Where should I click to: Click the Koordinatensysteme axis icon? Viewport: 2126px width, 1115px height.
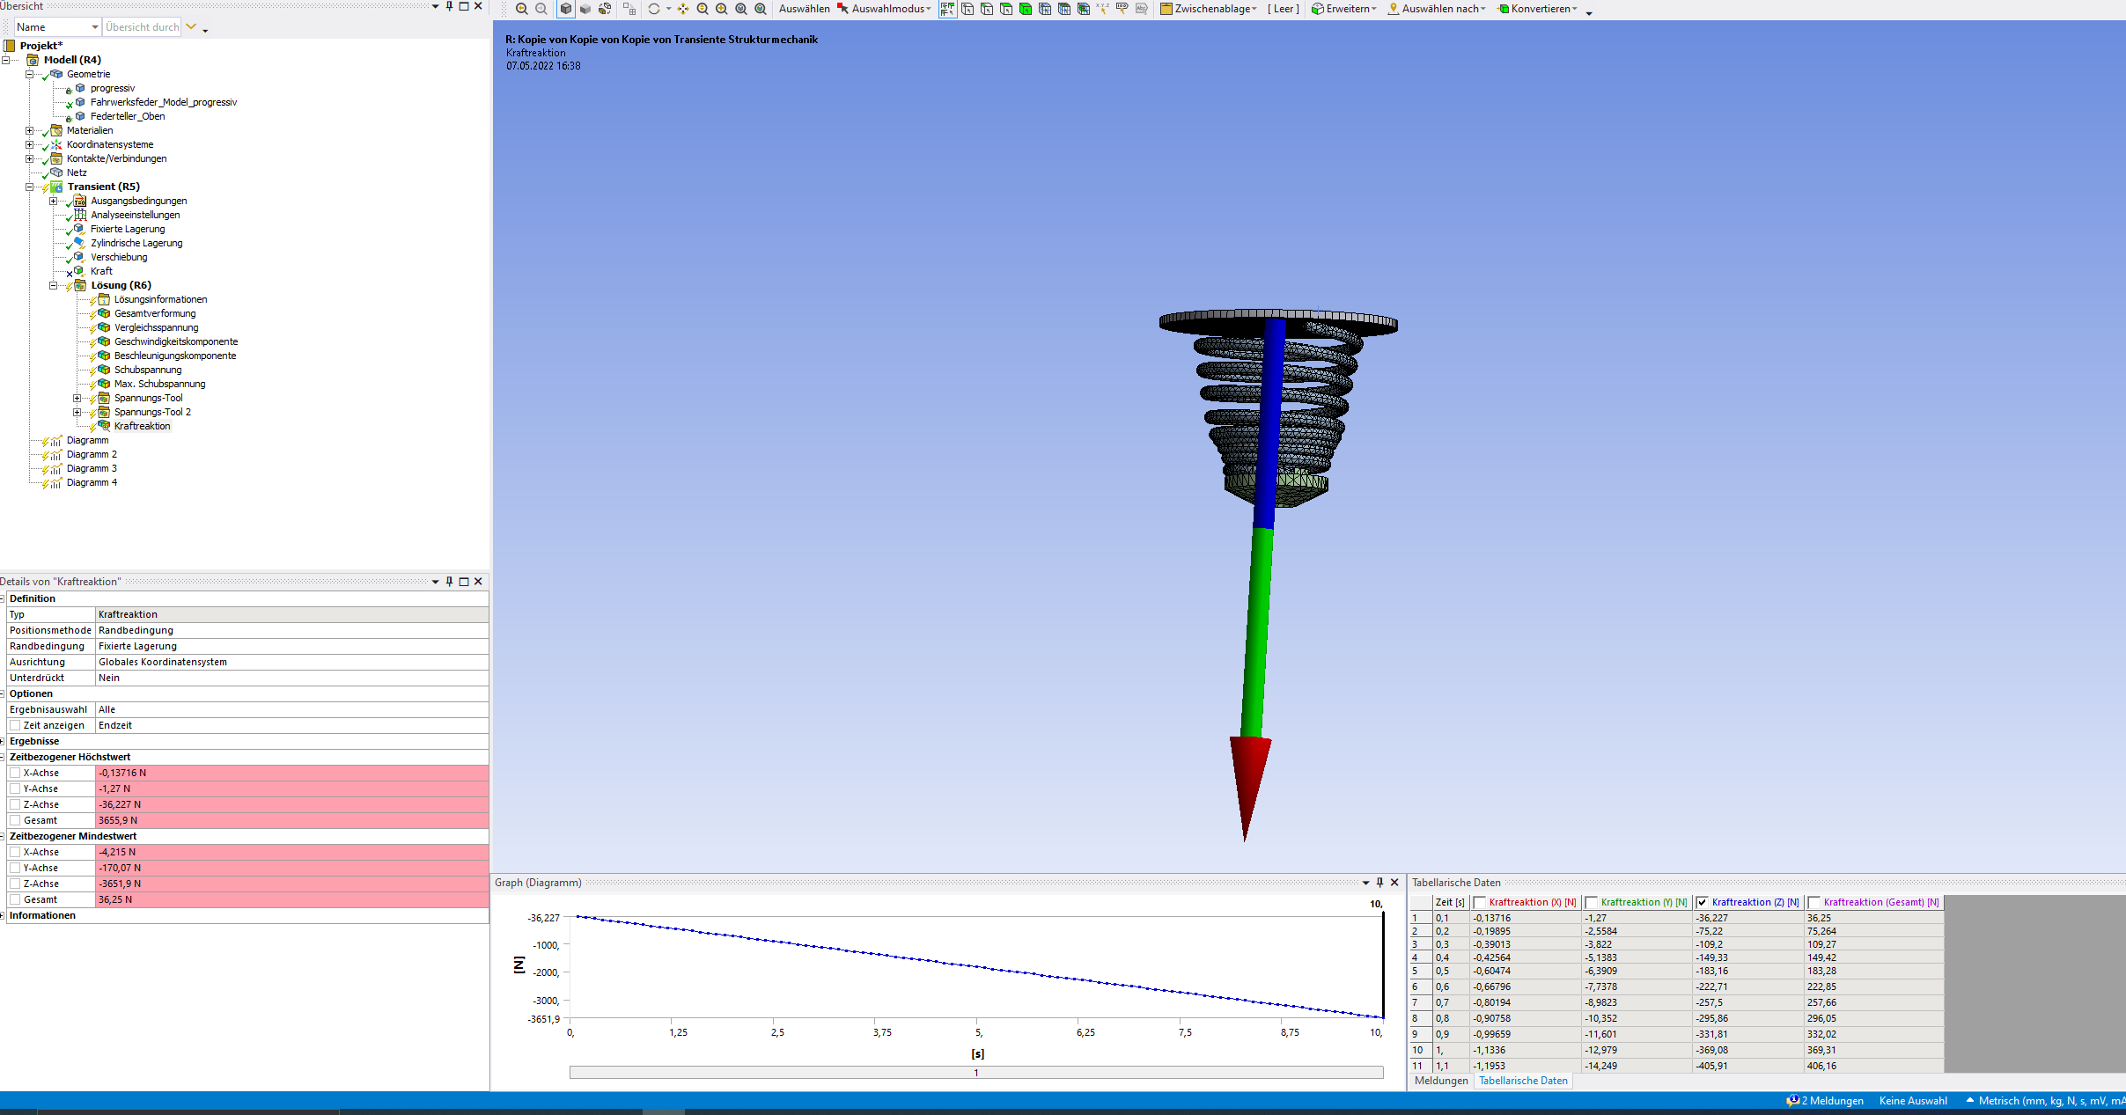tap(56, 144)
